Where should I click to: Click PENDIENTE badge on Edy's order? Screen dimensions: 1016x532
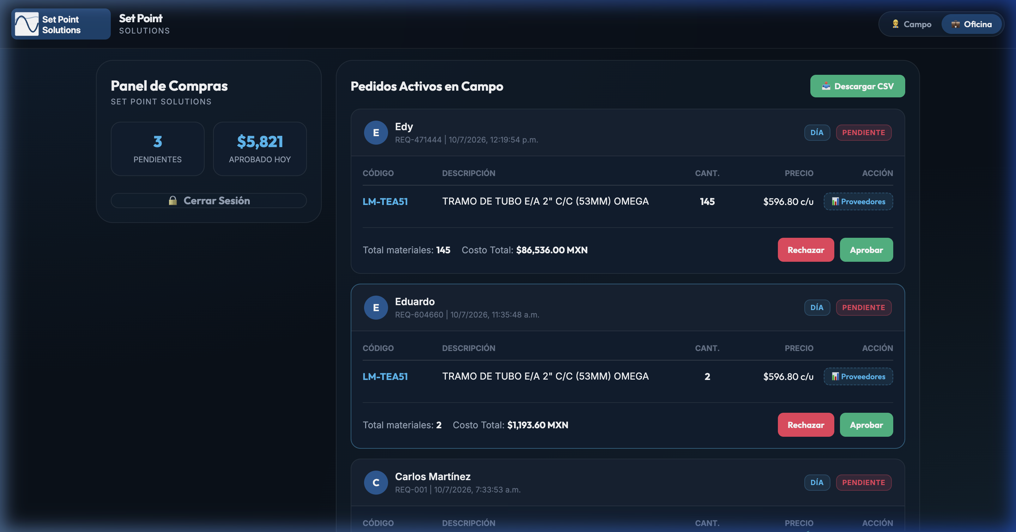pos(863,133)
